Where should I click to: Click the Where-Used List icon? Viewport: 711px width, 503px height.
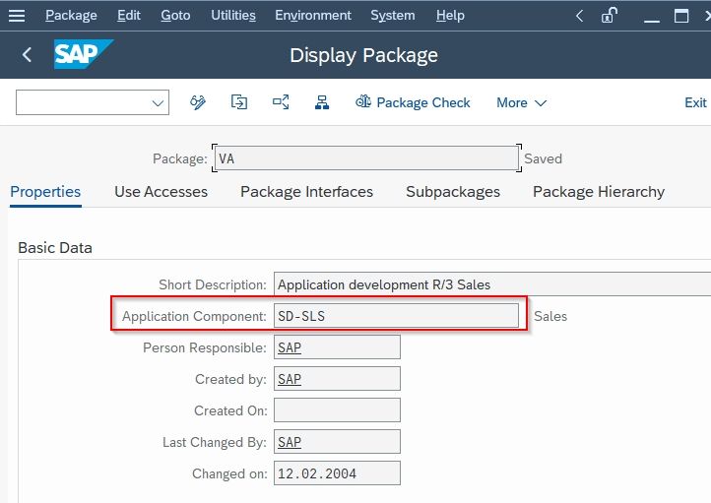(281, 102)
